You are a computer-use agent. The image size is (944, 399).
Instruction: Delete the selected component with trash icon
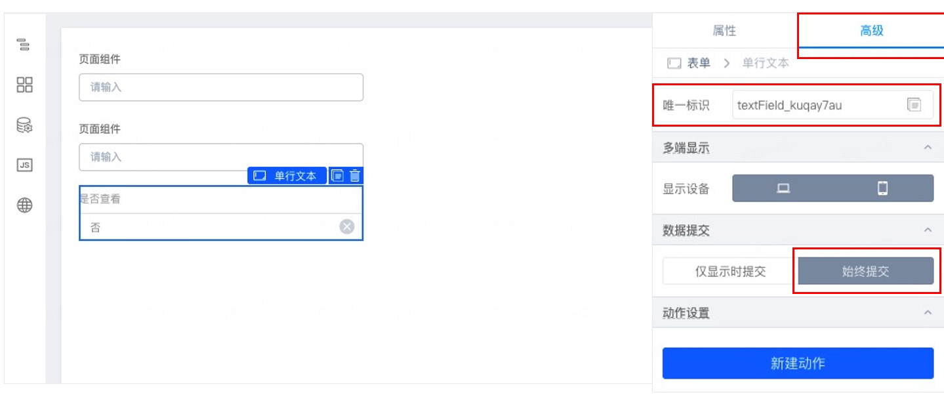coord(355,176)
